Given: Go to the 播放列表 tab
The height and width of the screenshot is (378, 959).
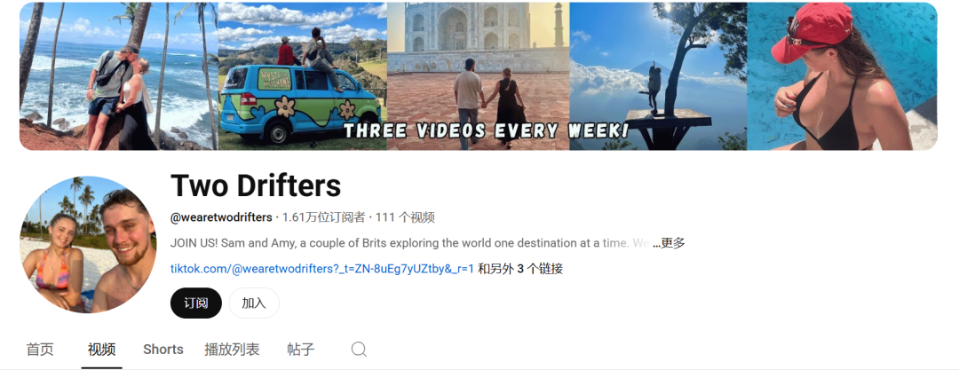Looking at the screenshot, I should (x=232, y=350).
